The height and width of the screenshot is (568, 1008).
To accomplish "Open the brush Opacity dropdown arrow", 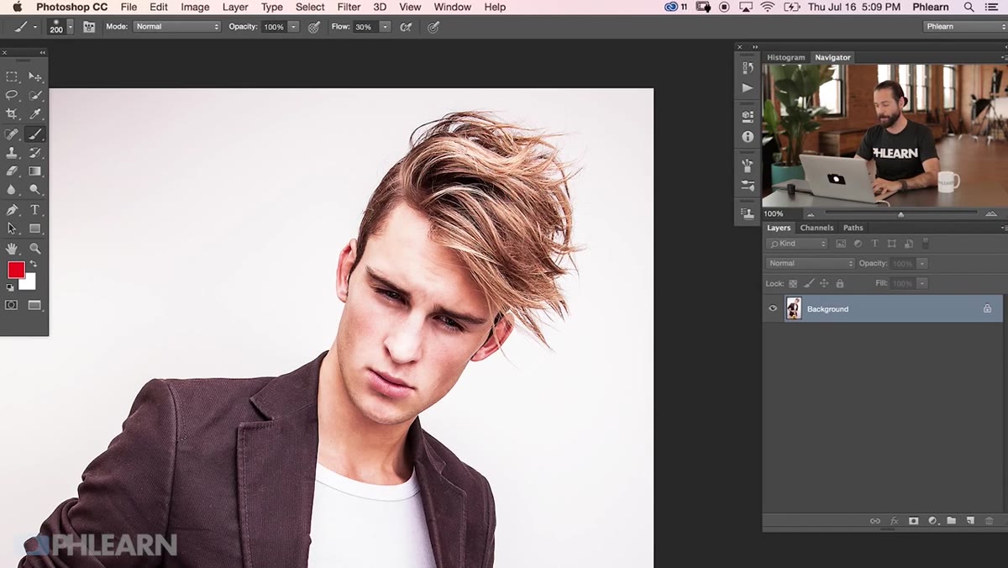I will [293, 27].
